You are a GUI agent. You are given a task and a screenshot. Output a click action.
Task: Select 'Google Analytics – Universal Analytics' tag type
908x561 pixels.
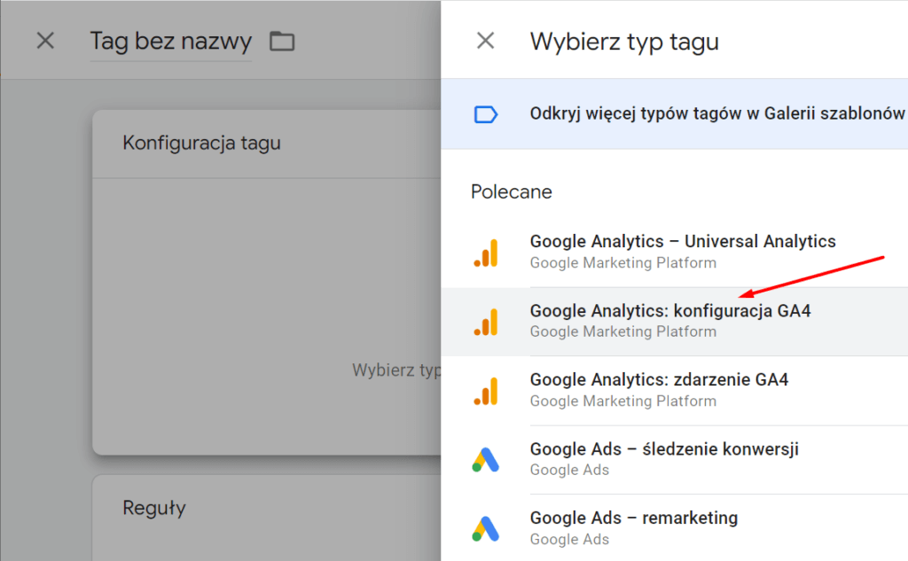click(675, 253)
